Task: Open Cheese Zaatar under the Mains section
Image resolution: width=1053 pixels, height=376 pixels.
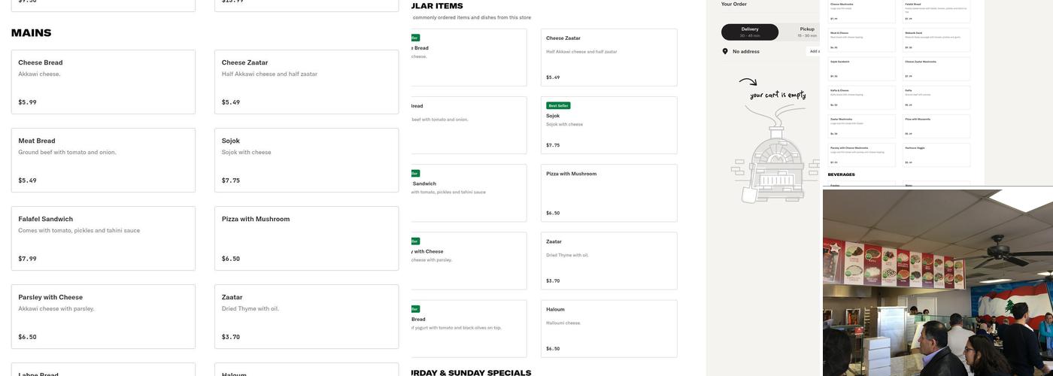Action: (x=306, y=82)
